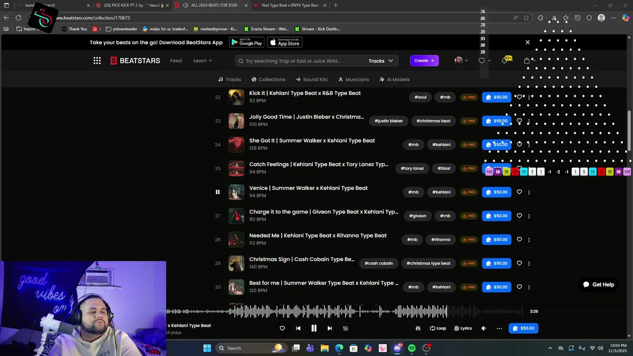
Task: Click FREE download for Needed Me
Action: 469,240
